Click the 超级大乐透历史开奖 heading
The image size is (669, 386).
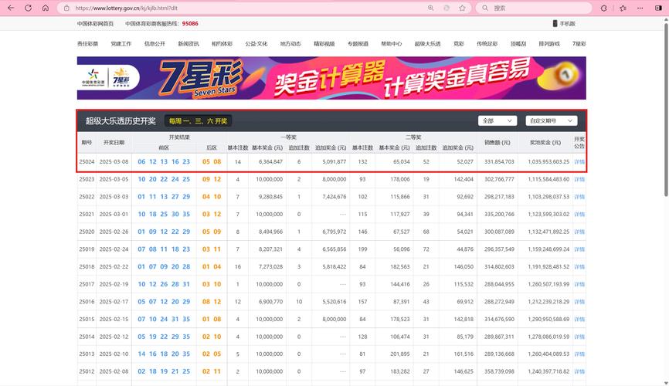point(121,121)
